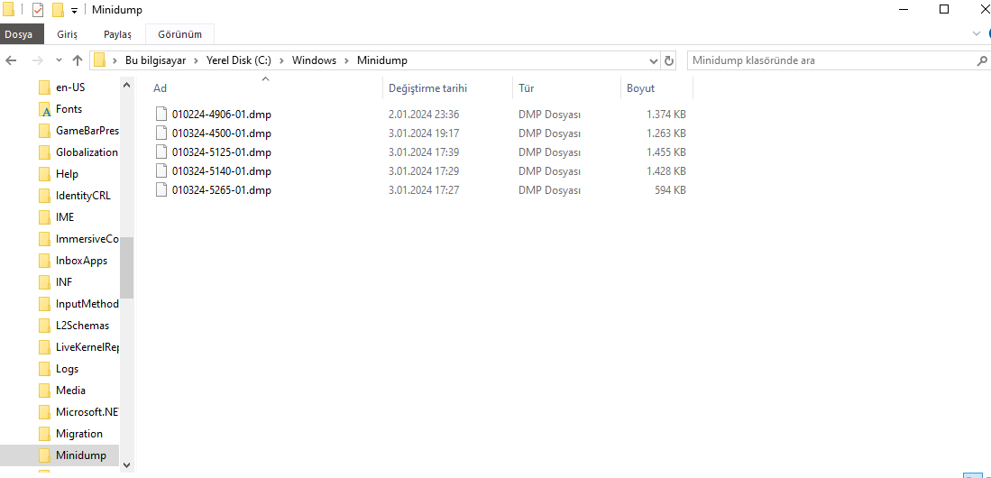
Task: Select the Logs folder in the tree
Action: click(59, 369)
